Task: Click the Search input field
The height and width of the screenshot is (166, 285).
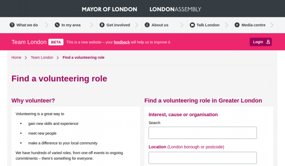Action: tap(203, 133)
